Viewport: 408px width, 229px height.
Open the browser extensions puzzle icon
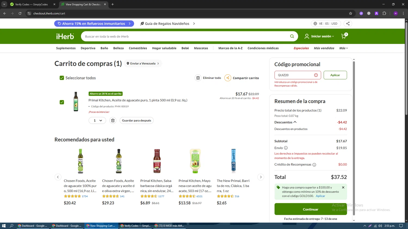[x=384, y=13]
